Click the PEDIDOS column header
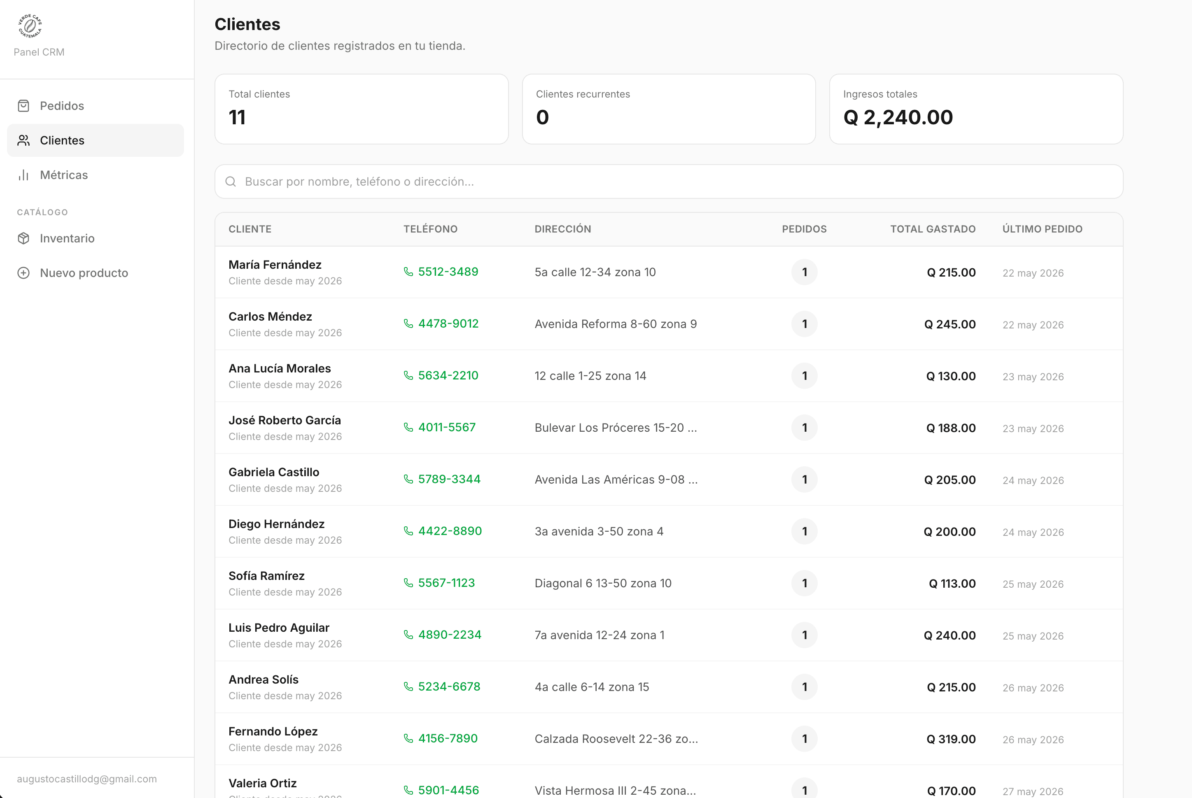Viewport: 1192px width, 798px height. (804, 229)
